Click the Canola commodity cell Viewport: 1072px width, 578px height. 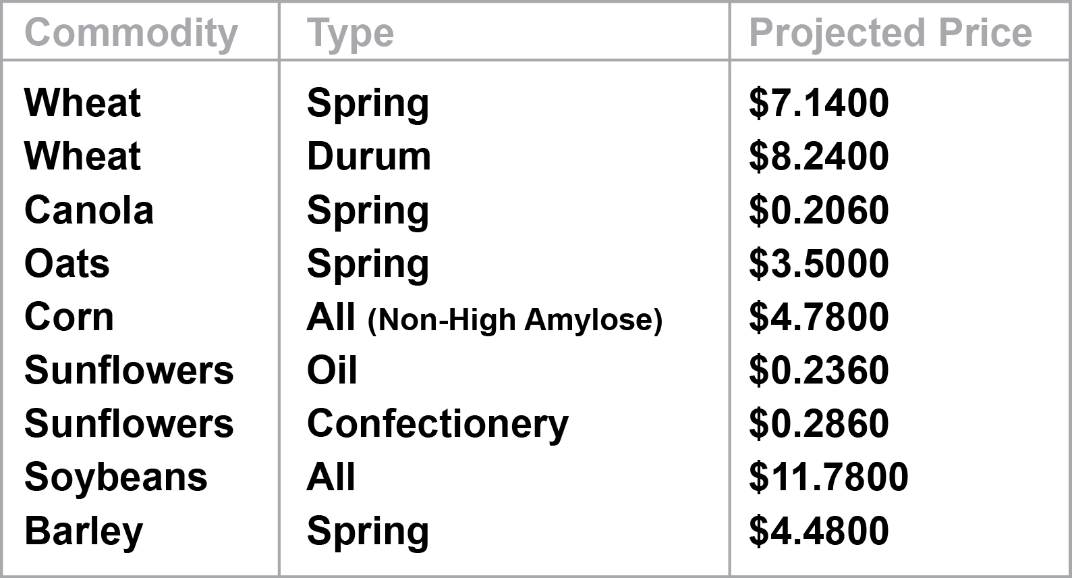[89, 210]
